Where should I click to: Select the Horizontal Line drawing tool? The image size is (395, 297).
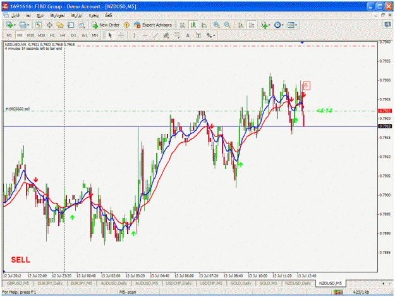(145, 35)
